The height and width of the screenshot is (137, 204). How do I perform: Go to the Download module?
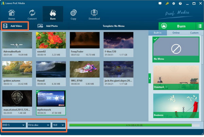[94, 14]
